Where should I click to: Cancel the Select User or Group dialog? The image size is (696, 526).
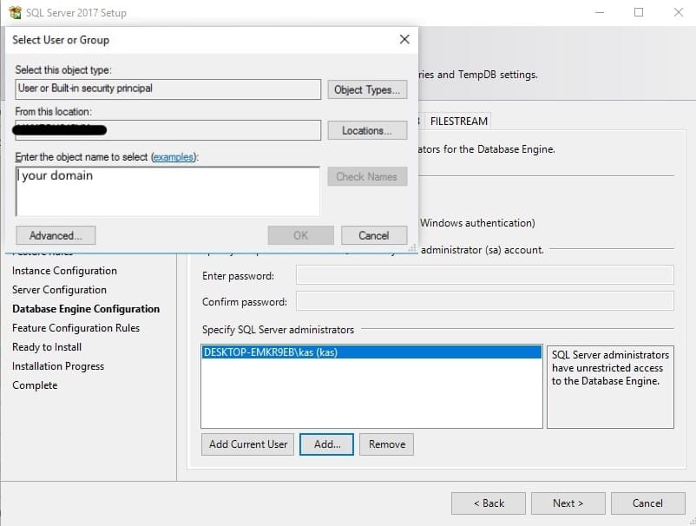[373, 235]
